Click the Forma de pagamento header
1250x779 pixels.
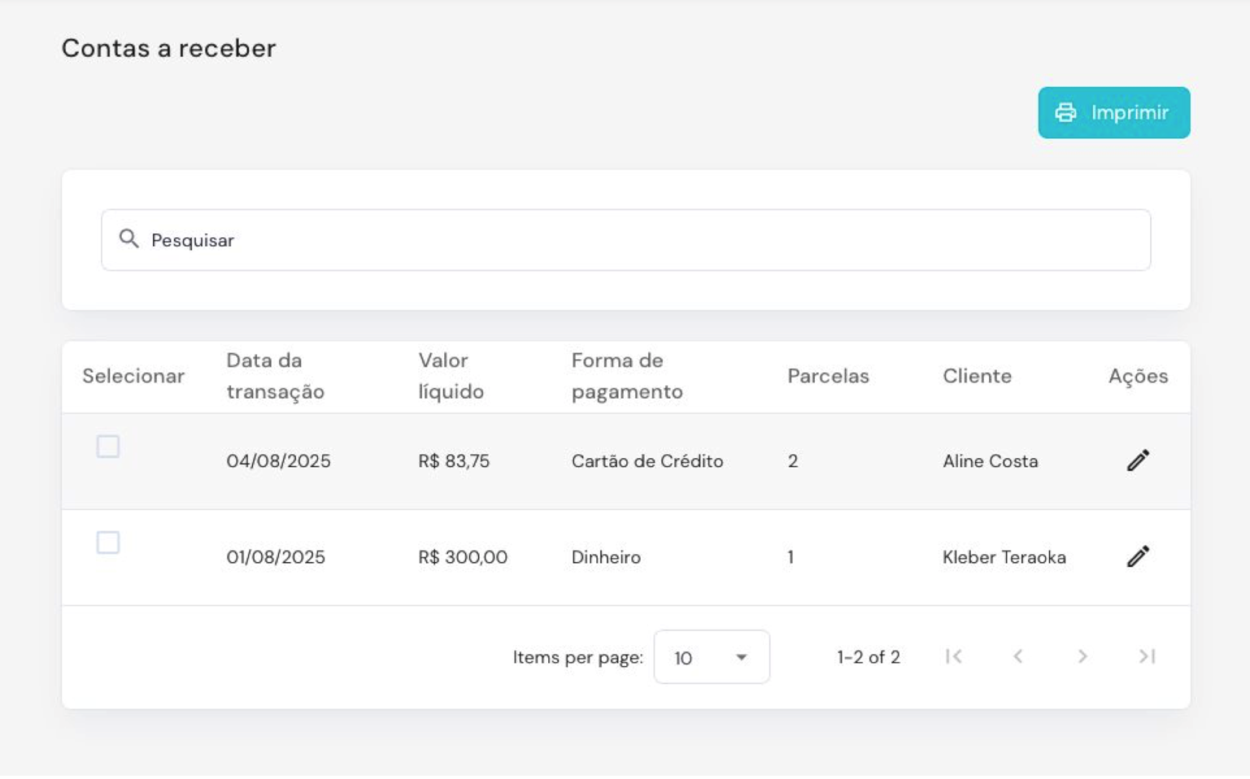click(x=626, y=376)
